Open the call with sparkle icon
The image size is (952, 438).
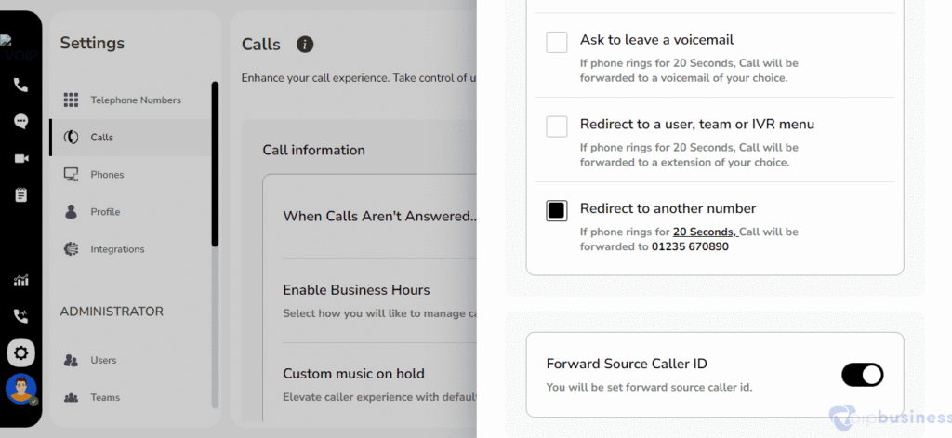point(20,316)
